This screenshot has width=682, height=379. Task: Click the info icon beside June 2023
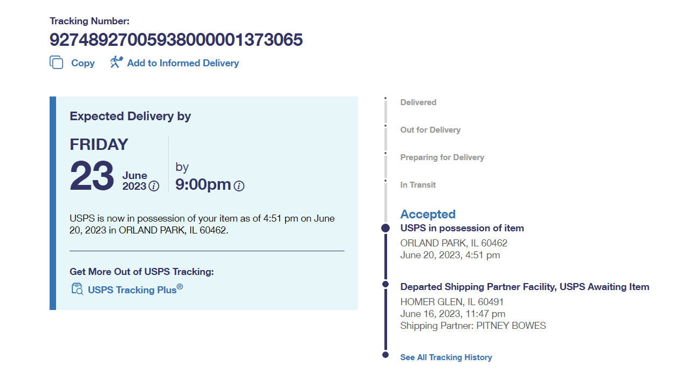point(154,187)
